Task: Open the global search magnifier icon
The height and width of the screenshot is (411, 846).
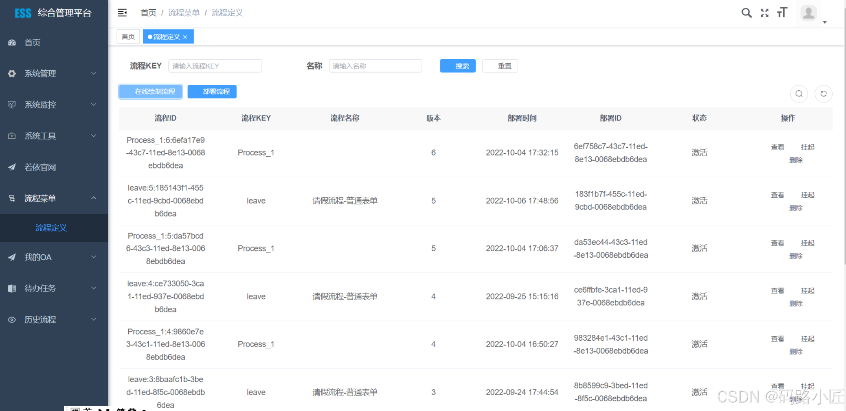Action: [x=746, y=12]
